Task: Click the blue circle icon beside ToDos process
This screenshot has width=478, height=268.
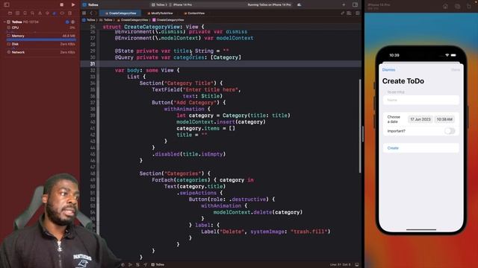Action: 67,22
